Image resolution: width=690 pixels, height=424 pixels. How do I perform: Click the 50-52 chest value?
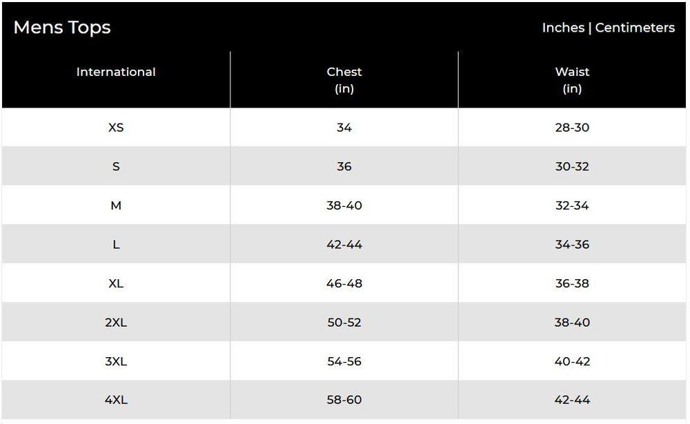click(x=344, y=322)
